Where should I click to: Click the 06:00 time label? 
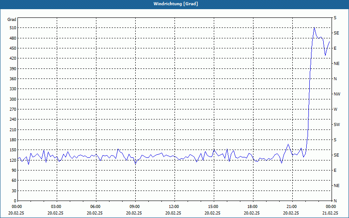click(x=96, y=207)
